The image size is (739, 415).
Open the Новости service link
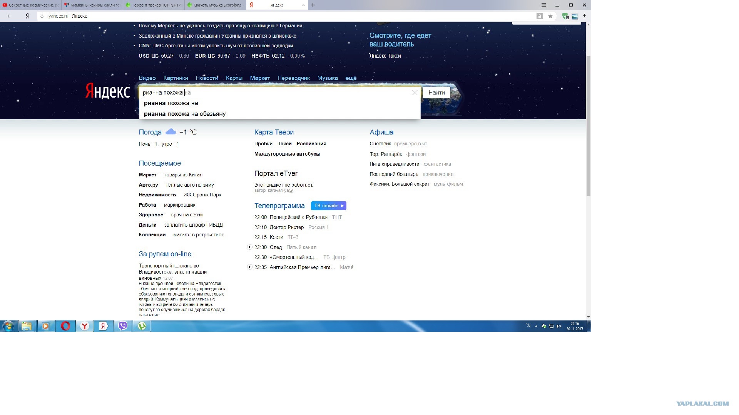(x=207, y=78)
